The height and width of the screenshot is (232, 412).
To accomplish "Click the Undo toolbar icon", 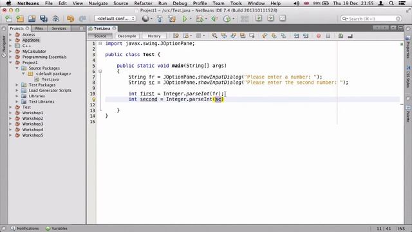I will point(70,19).
